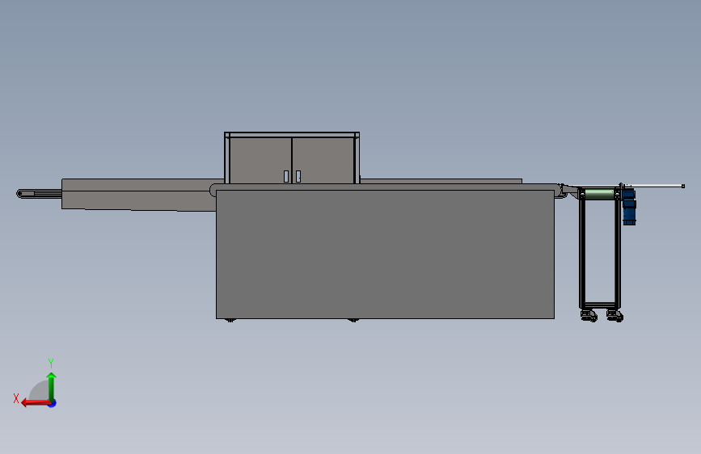Click the red X axis arrow of the triad
701x454 pixels.
(x=36, y=403)
